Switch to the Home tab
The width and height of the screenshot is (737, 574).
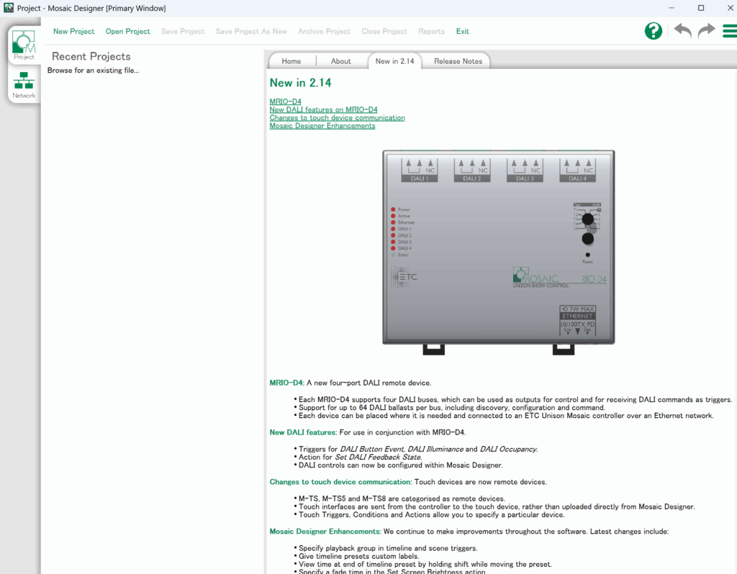[291, 61]
